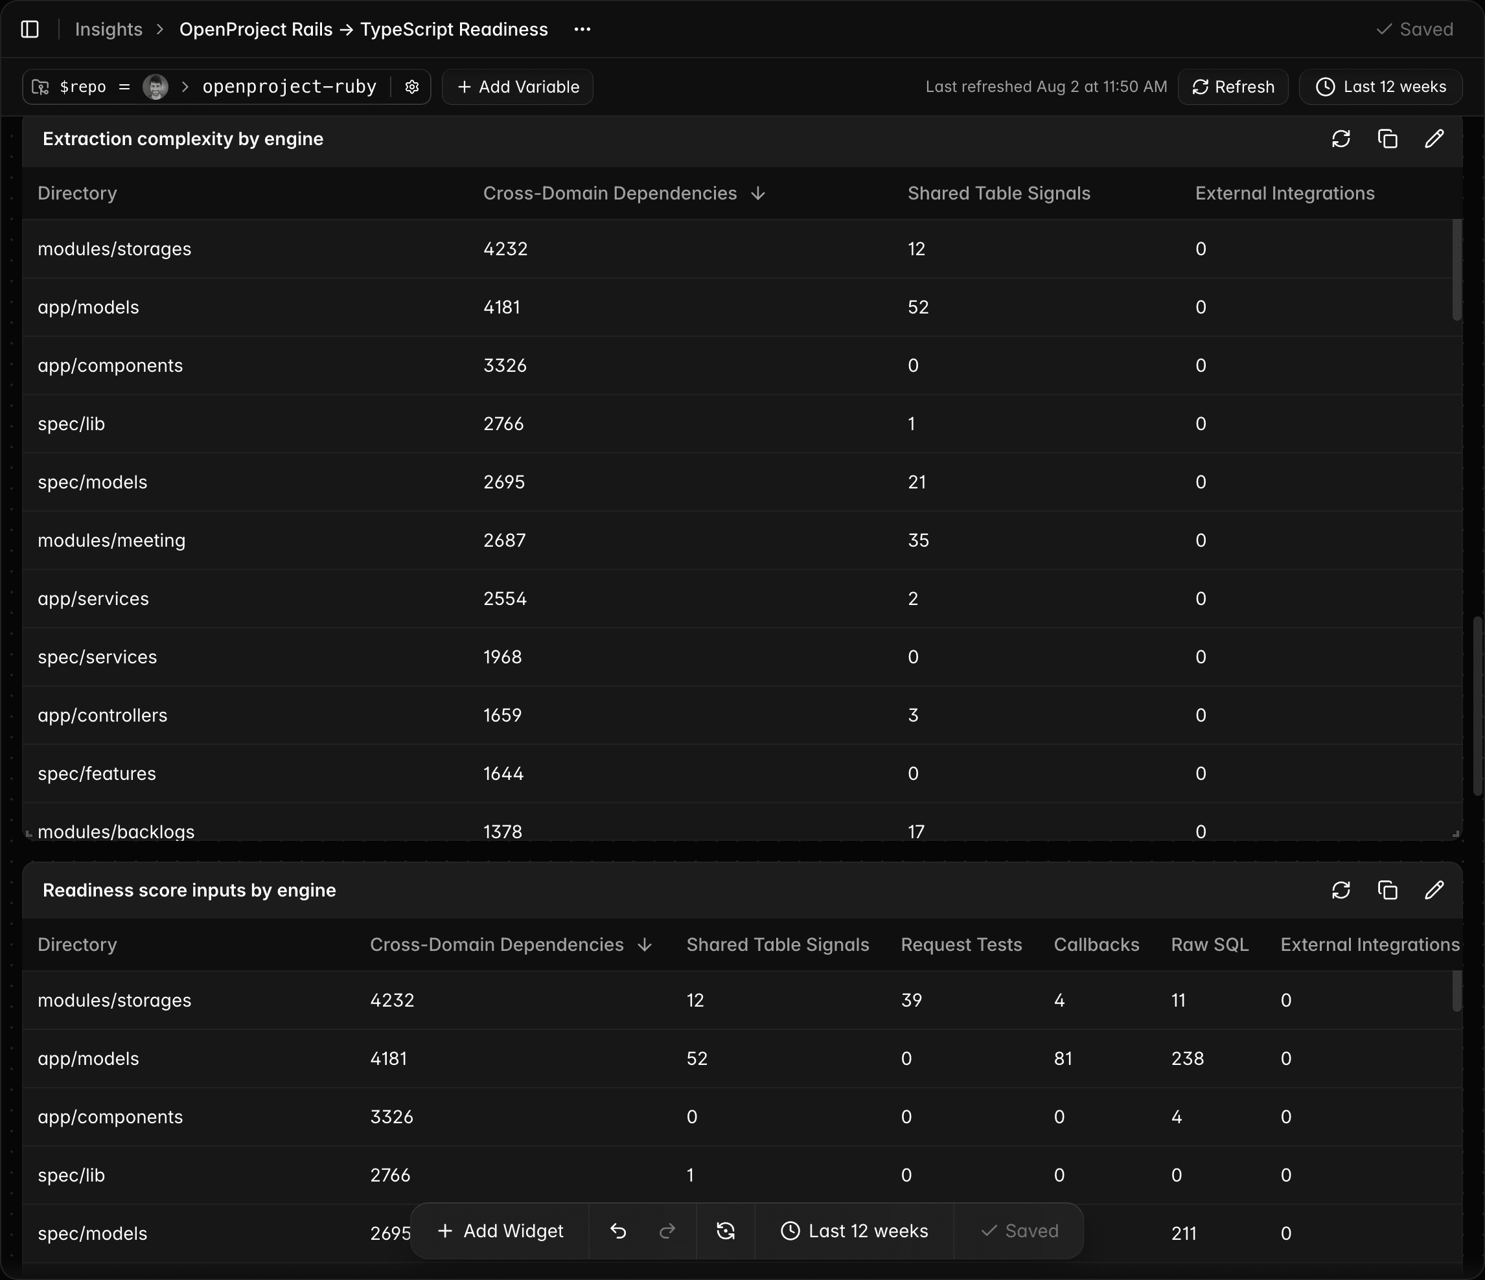This screenshot has width=1485, height=1280.
Task: Sort Readiness table by Request Tests
Action: tap(961, 944)
